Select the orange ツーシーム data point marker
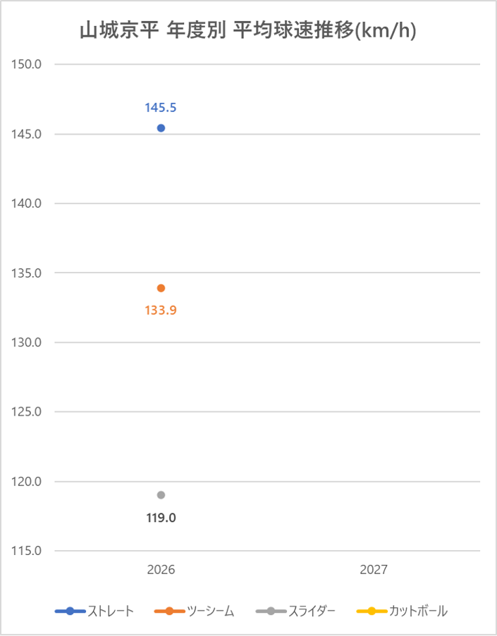The height and width of the screenshot is (636, 497). coord(161,288)
